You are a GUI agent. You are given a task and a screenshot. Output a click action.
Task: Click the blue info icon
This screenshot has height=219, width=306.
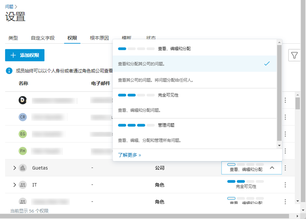[x=9, y=71]
